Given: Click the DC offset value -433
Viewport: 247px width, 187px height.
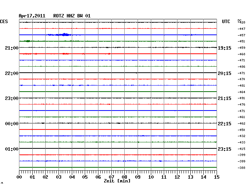Looking at the screenshot, I should click(x=241, y=142).
